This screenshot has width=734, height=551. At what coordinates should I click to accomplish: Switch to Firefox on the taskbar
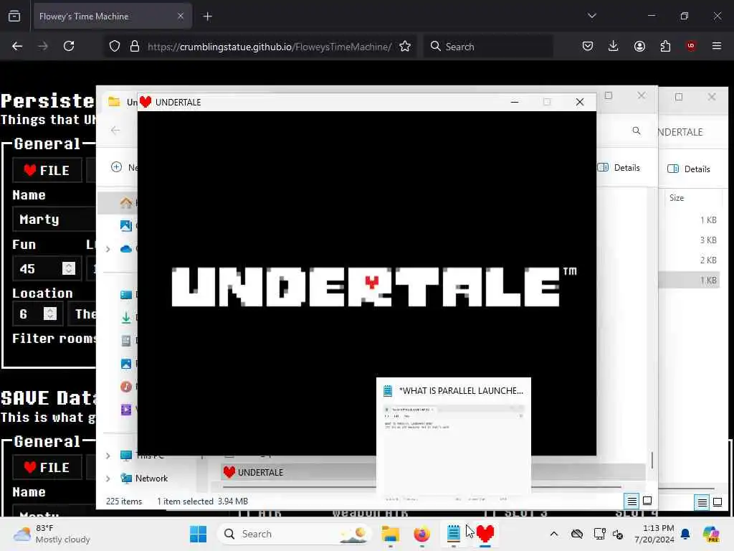(421, 534)
